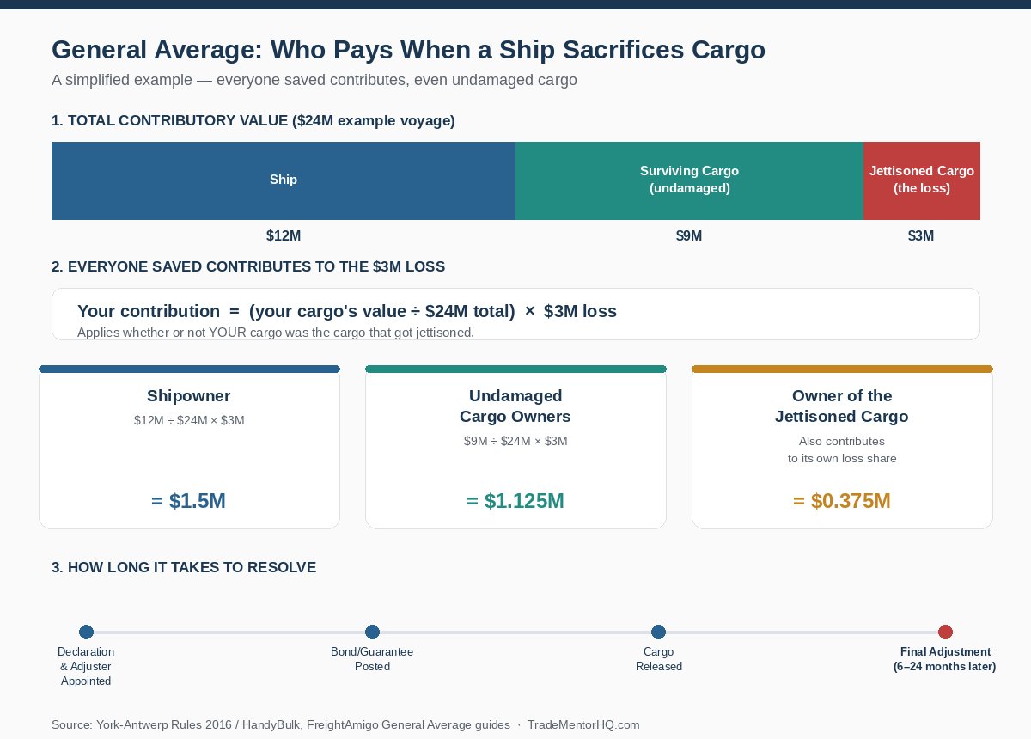This screenshot has width=1031, height=739.
Task: Click the '3. HOW LONG IT TAKES TO RESOLVE' heading
Action: point(184,568)
